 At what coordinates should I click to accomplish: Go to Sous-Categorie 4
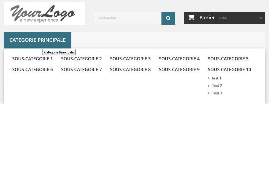tap(179, 59)
